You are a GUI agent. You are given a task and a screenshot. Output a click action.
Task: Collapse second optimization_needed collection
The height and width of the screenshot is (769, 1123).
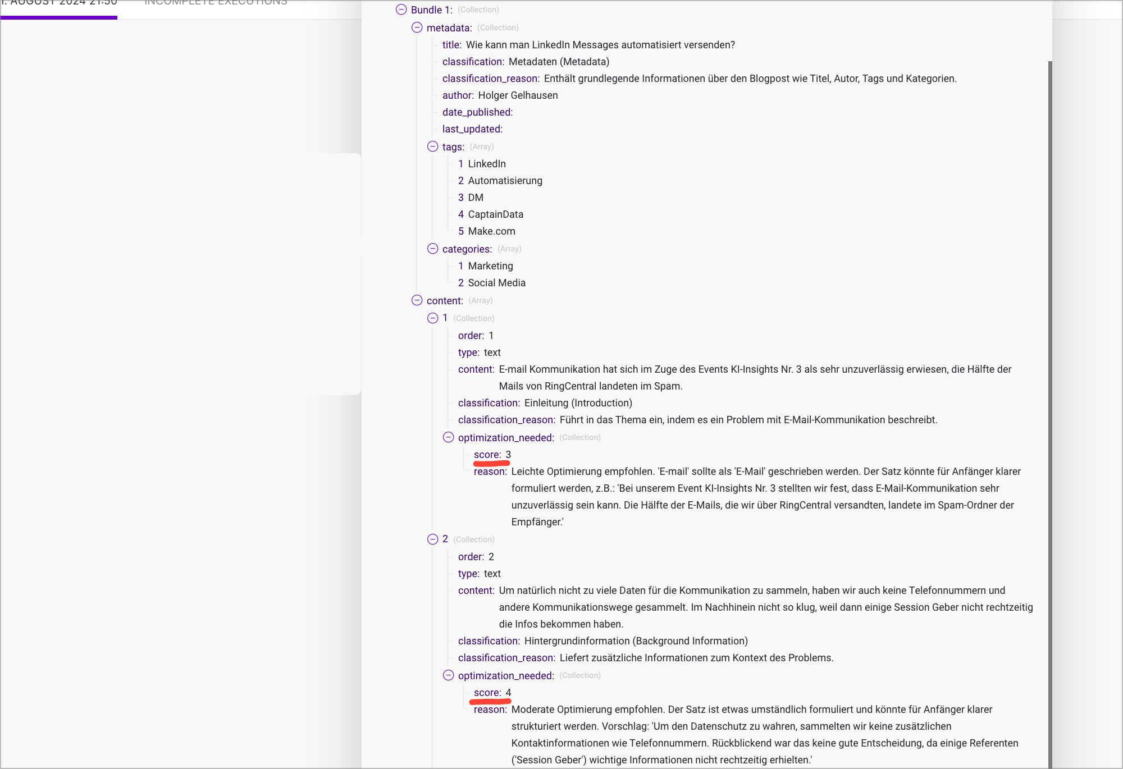(x=448, y=675)
